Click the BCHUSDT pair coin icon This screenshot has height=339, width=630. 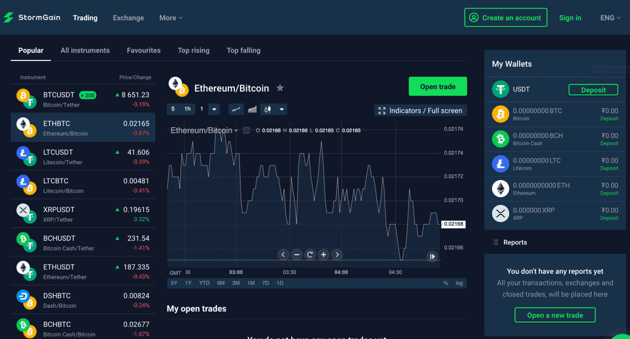coord(27,242)
